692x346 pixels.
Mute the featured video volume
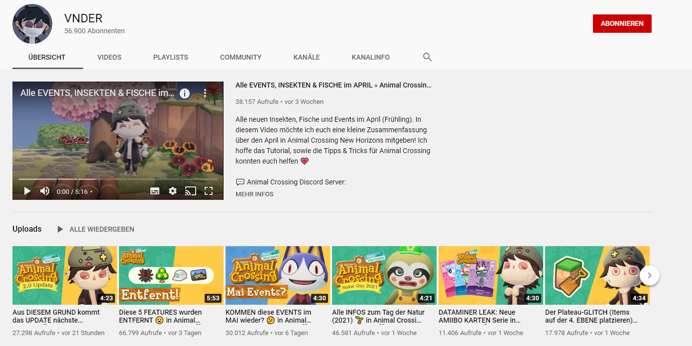(x=45, y=191)
